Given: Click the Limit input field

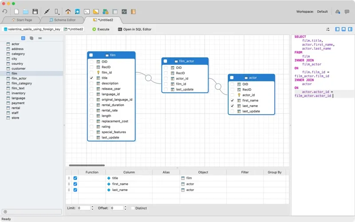Looking at the screenshot, I should [84, 208].
